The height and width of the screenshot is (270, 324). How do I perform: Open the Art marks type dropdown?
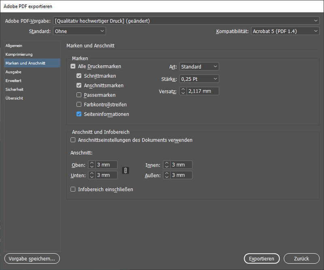click(199, 66)
